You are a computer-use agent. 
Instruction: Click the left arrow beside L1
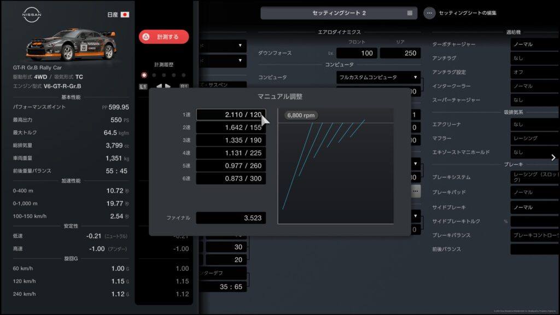pos(159,86)
